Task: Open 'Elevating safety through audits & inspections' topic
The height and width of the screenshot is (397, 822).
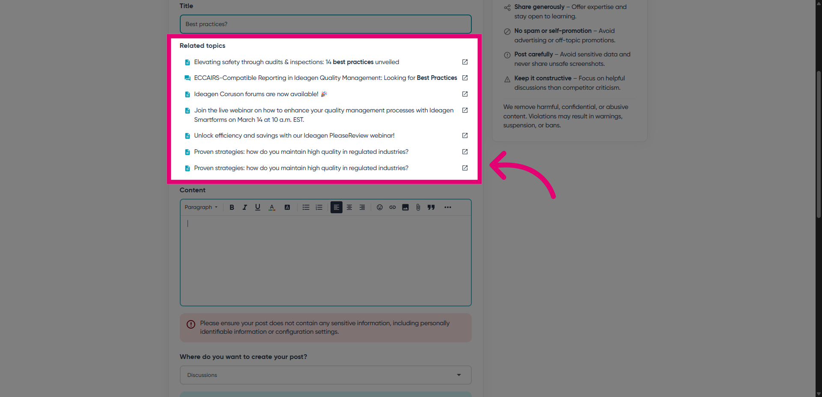Action: tap(297, 62)
